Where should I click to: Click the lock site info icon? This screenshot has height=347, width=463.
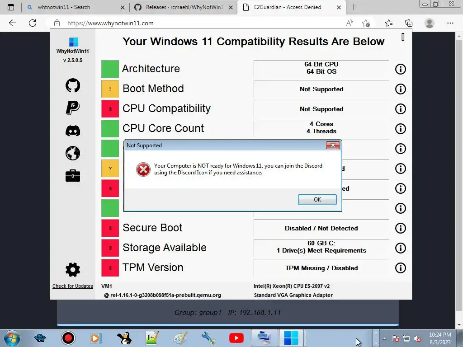pos(57,23)
